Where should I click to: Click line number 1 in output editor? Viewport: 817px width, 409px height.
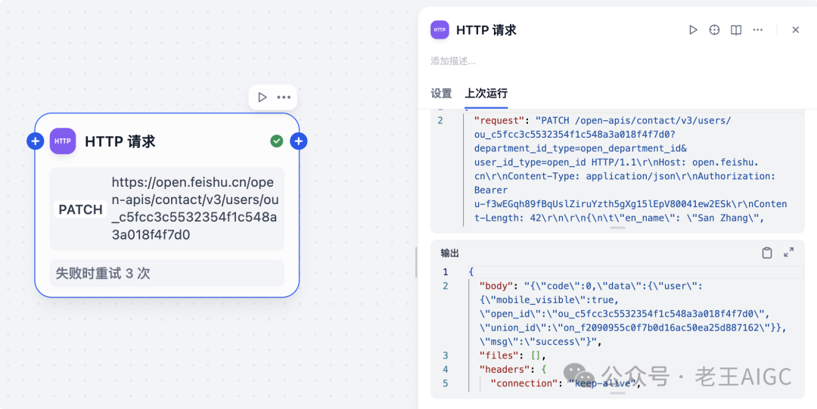(x=446, y=272)
